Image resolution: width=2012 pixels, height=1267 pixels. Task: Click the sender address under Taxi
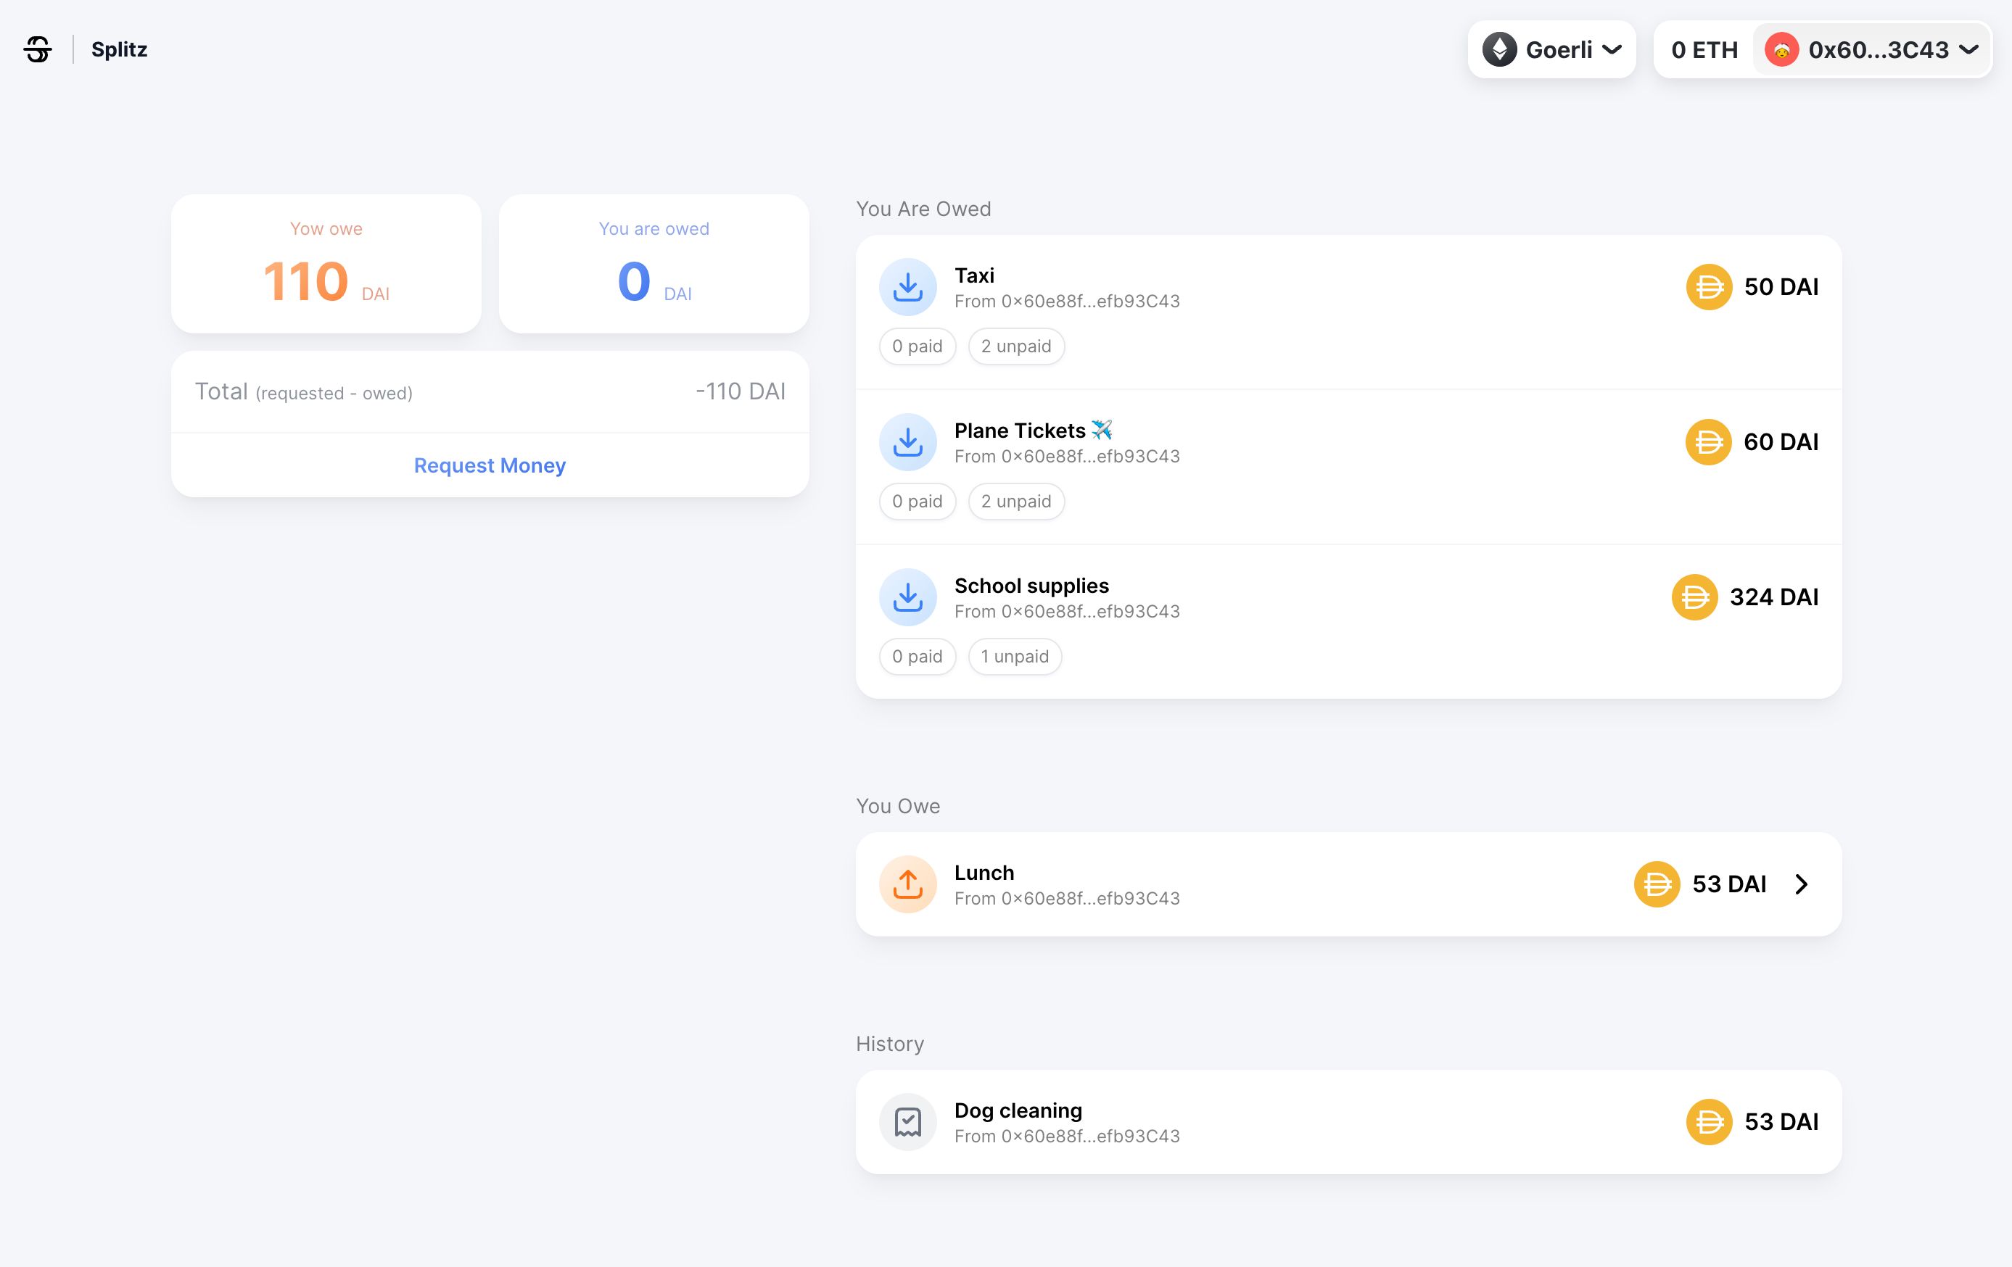coord(1067,302)
